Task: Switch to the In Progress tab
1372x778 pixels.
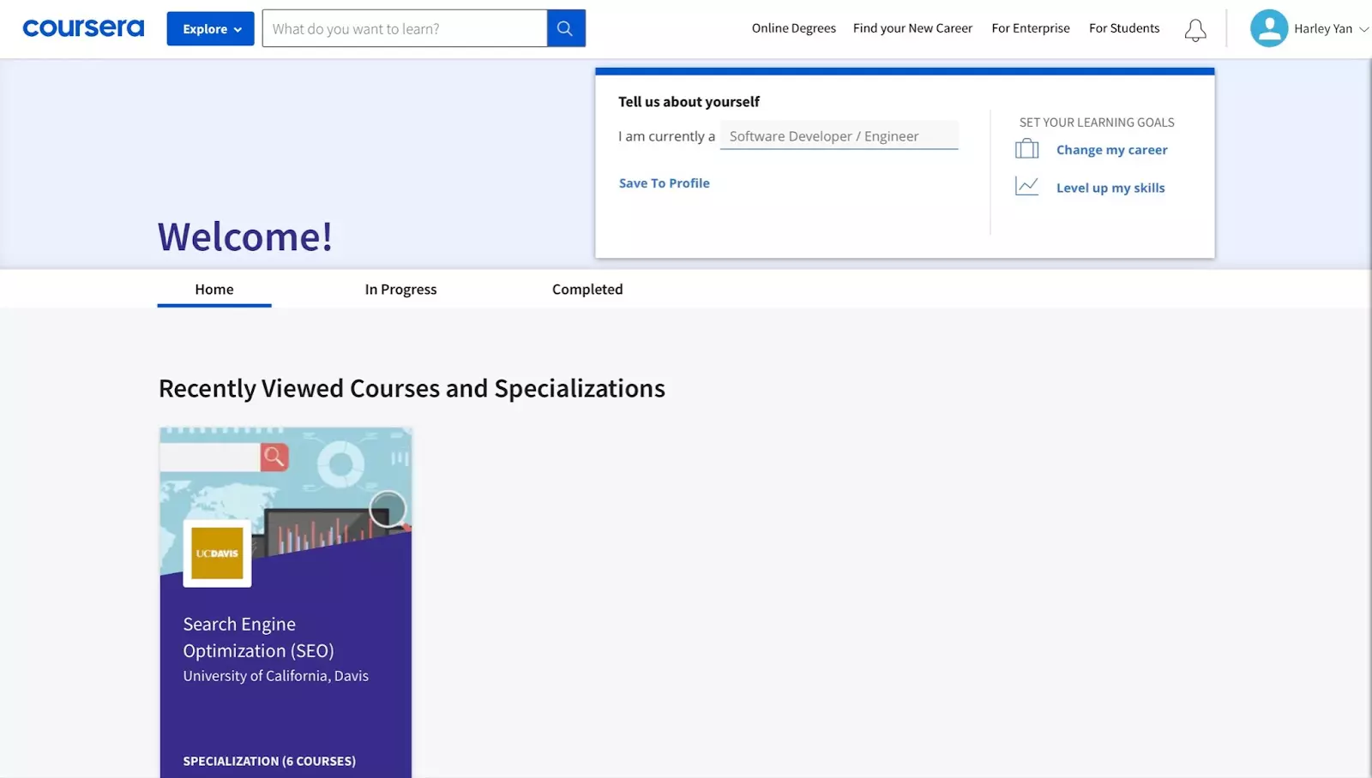Action: click(400, 290)
